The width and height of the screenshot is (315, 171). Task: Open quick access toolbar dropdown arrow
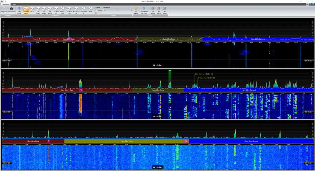pos(6,1)
